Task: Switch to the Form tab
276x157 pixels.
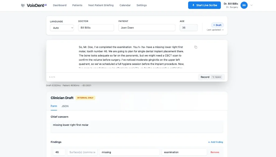Action: [x=54, y=106]
